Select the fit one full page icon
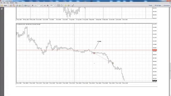This screenshot has height=96, width=171. (x=61, y=5)
